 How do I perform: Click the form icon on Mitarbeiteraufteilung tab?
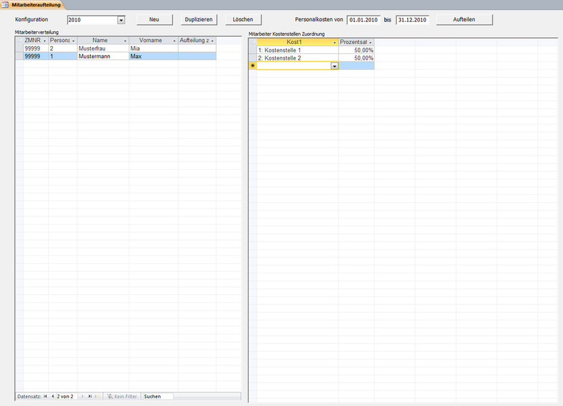5,5
